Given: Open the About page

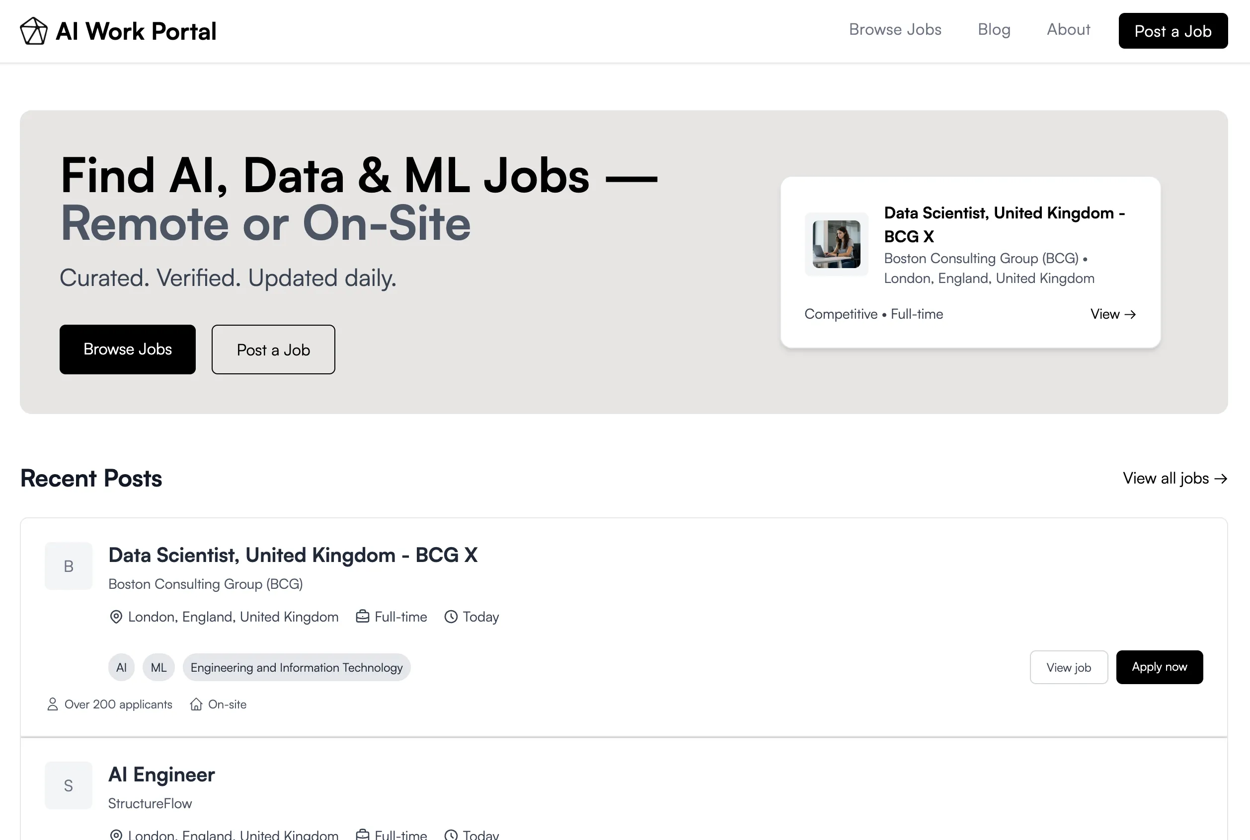Looking at the screenshot, I should pos(1068,29).
